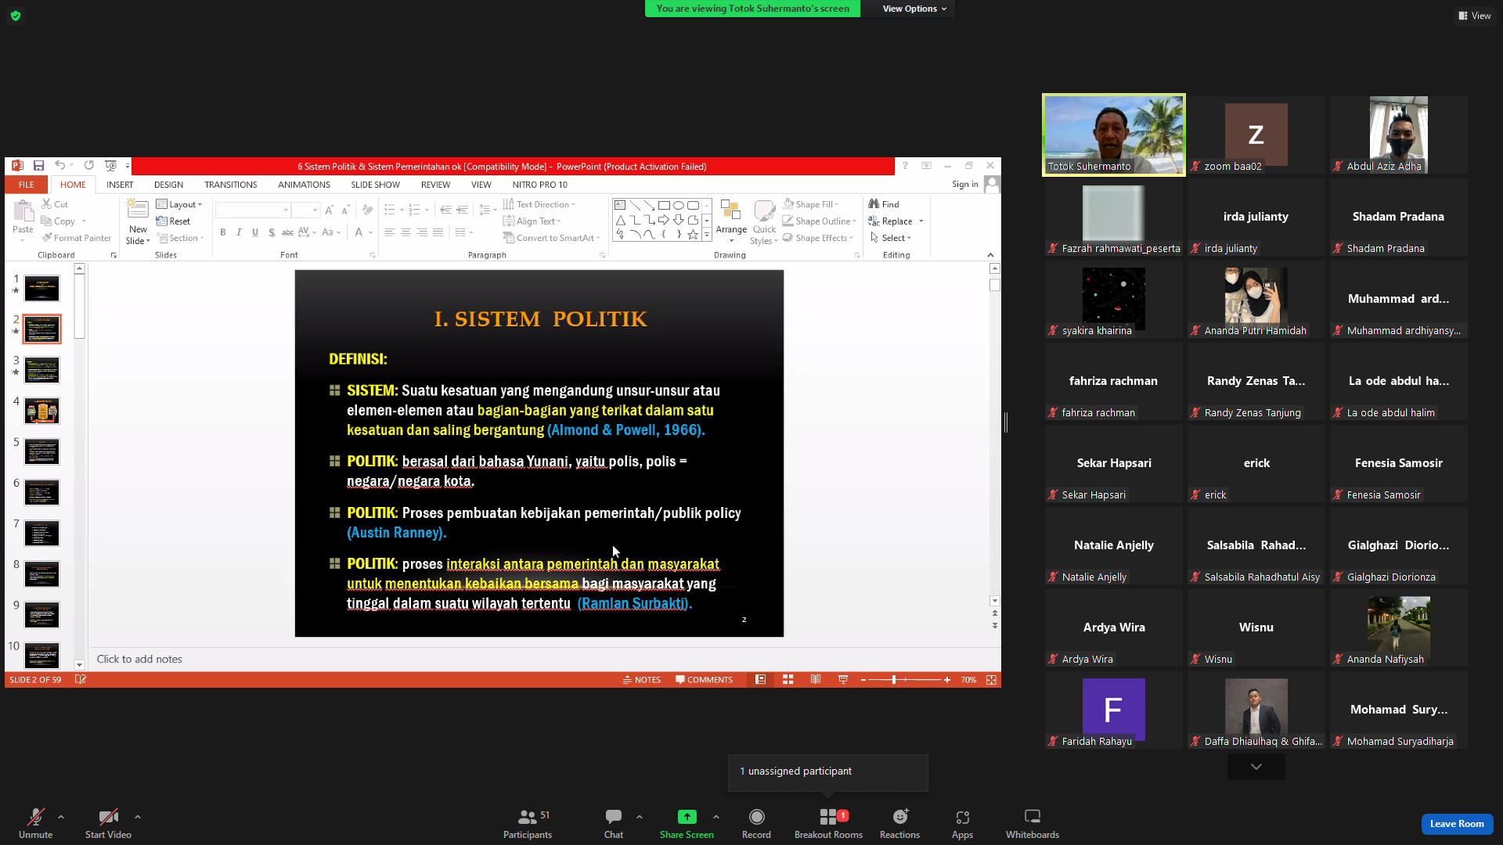
Task: Click the Cut command in Clipboard group
Action: coord(55,204)
